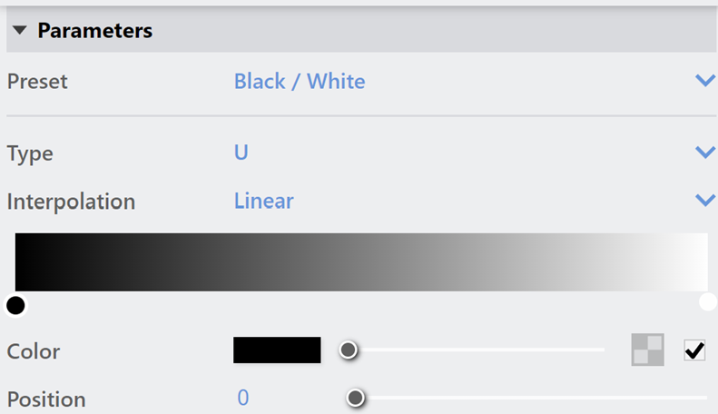Click the U type value
718x414 pixels.
tap(241, 153)
